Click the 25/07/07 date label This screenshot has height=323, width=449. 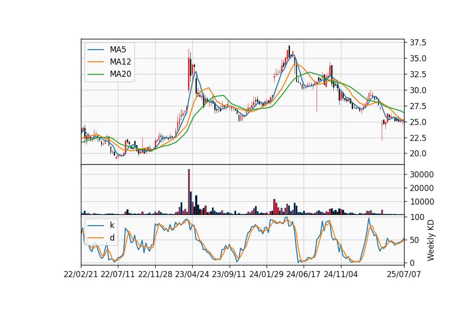pos(404,274)
